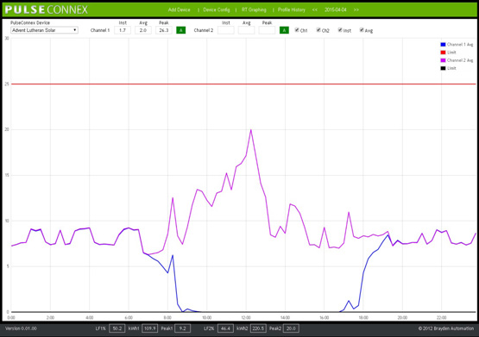Image resolution: width=479 pixels, height=337 pixels.
Task: Click the Channel 2 green A indicator
Action: pyautogui.click(x=284, y=30)
